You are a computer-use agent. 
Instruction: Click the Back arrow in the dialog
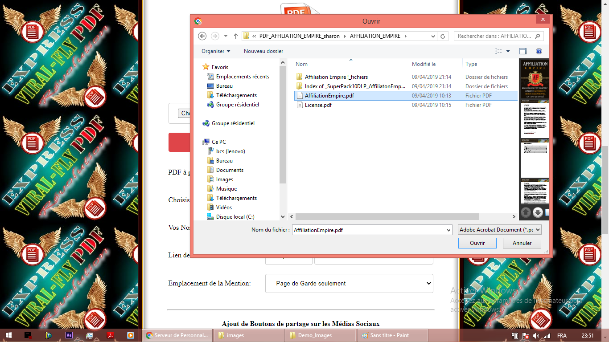click(x=202, y=36)
